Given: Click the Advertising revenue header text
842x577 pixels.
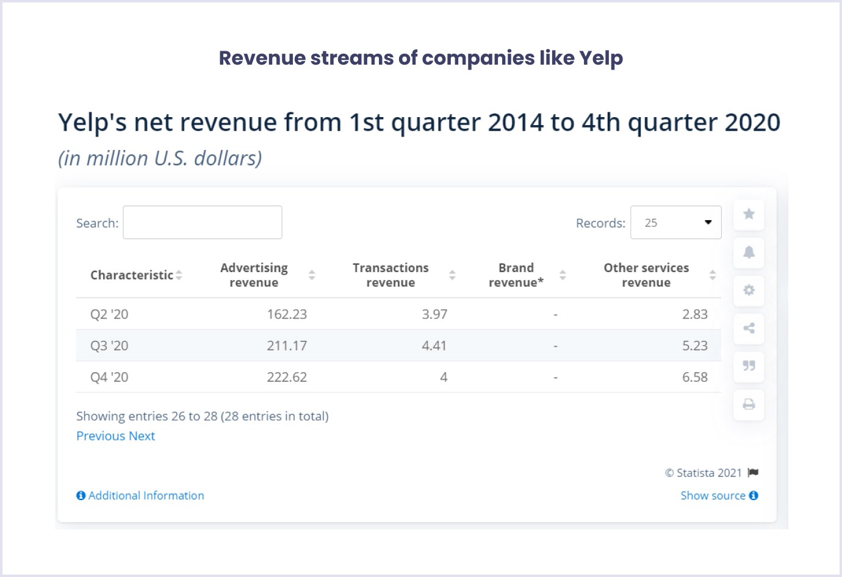Looking at the screenshot, I should coord(254,275).
